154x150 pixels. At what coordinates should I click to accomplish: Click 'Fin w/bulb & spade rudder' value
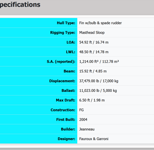click(101, 23)
